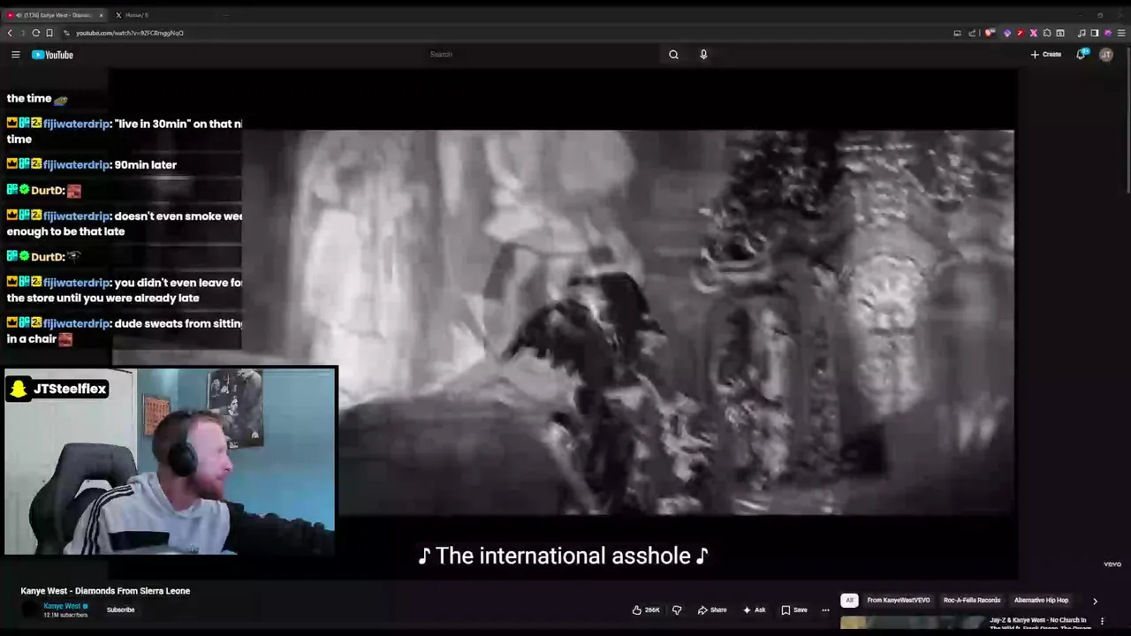Click the Kanye West channel avatar
This screenshot has width=1131, height=636.
click(31, 609)
